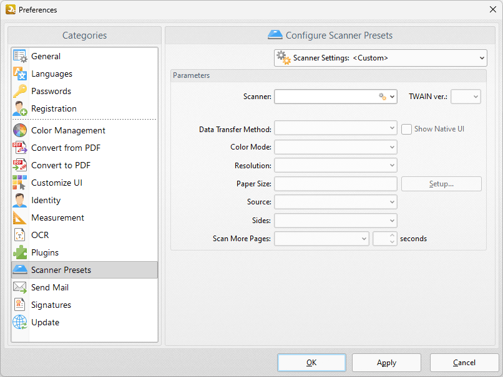Enable Show Native UI checkbox
The width and height of the screenshot is (503, 377).
point(406,129)
